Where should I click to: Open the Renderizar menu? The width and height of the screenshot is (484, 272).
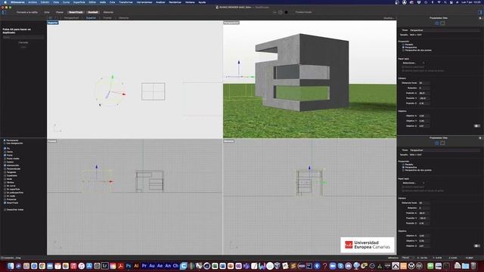[x=175, y=2]
